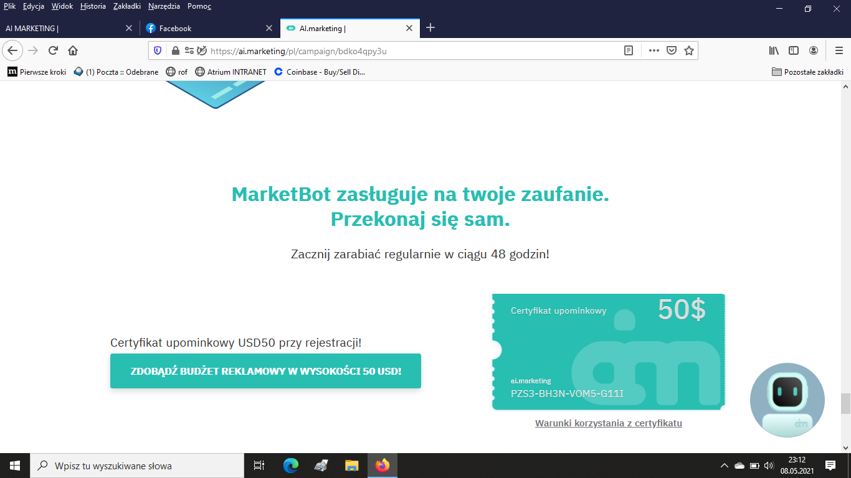Image resolution: width=851 pixels, height=478 pixels.
Task: Click the battery tray icon
Action: click(754, 466)
